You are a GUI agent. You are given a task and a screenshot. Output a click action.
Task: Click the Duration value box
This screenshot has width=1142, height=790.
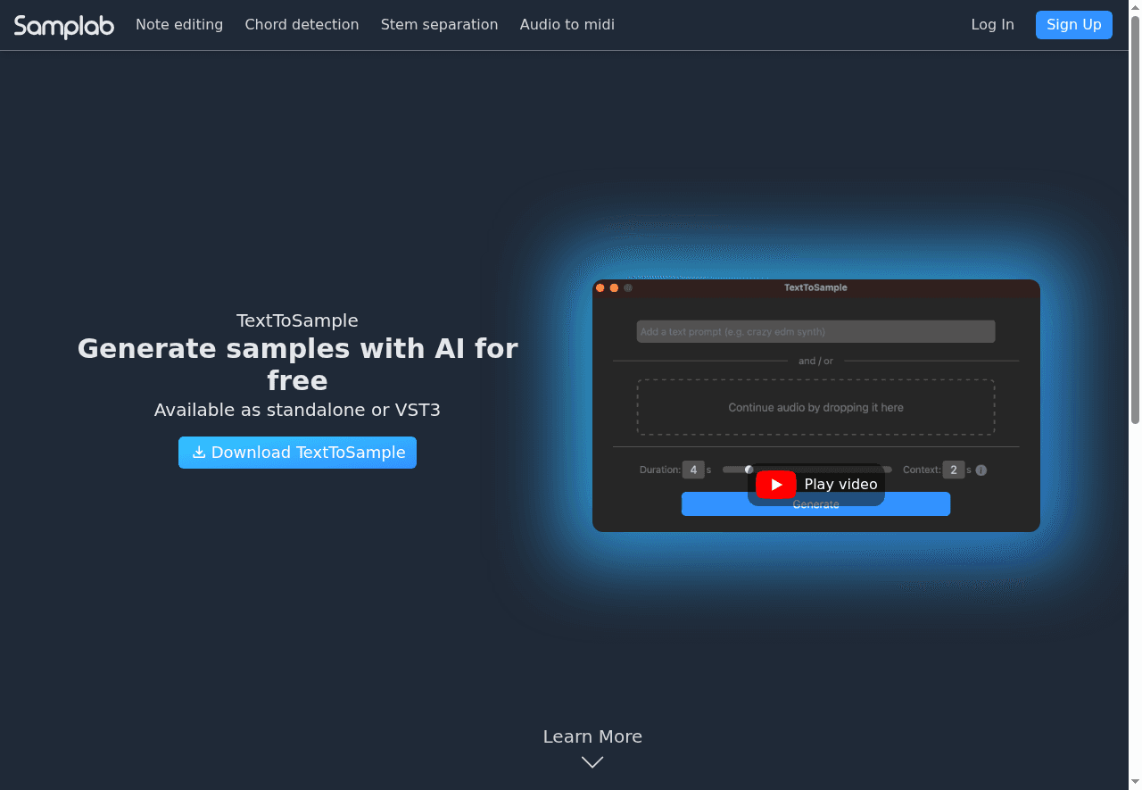693,470
